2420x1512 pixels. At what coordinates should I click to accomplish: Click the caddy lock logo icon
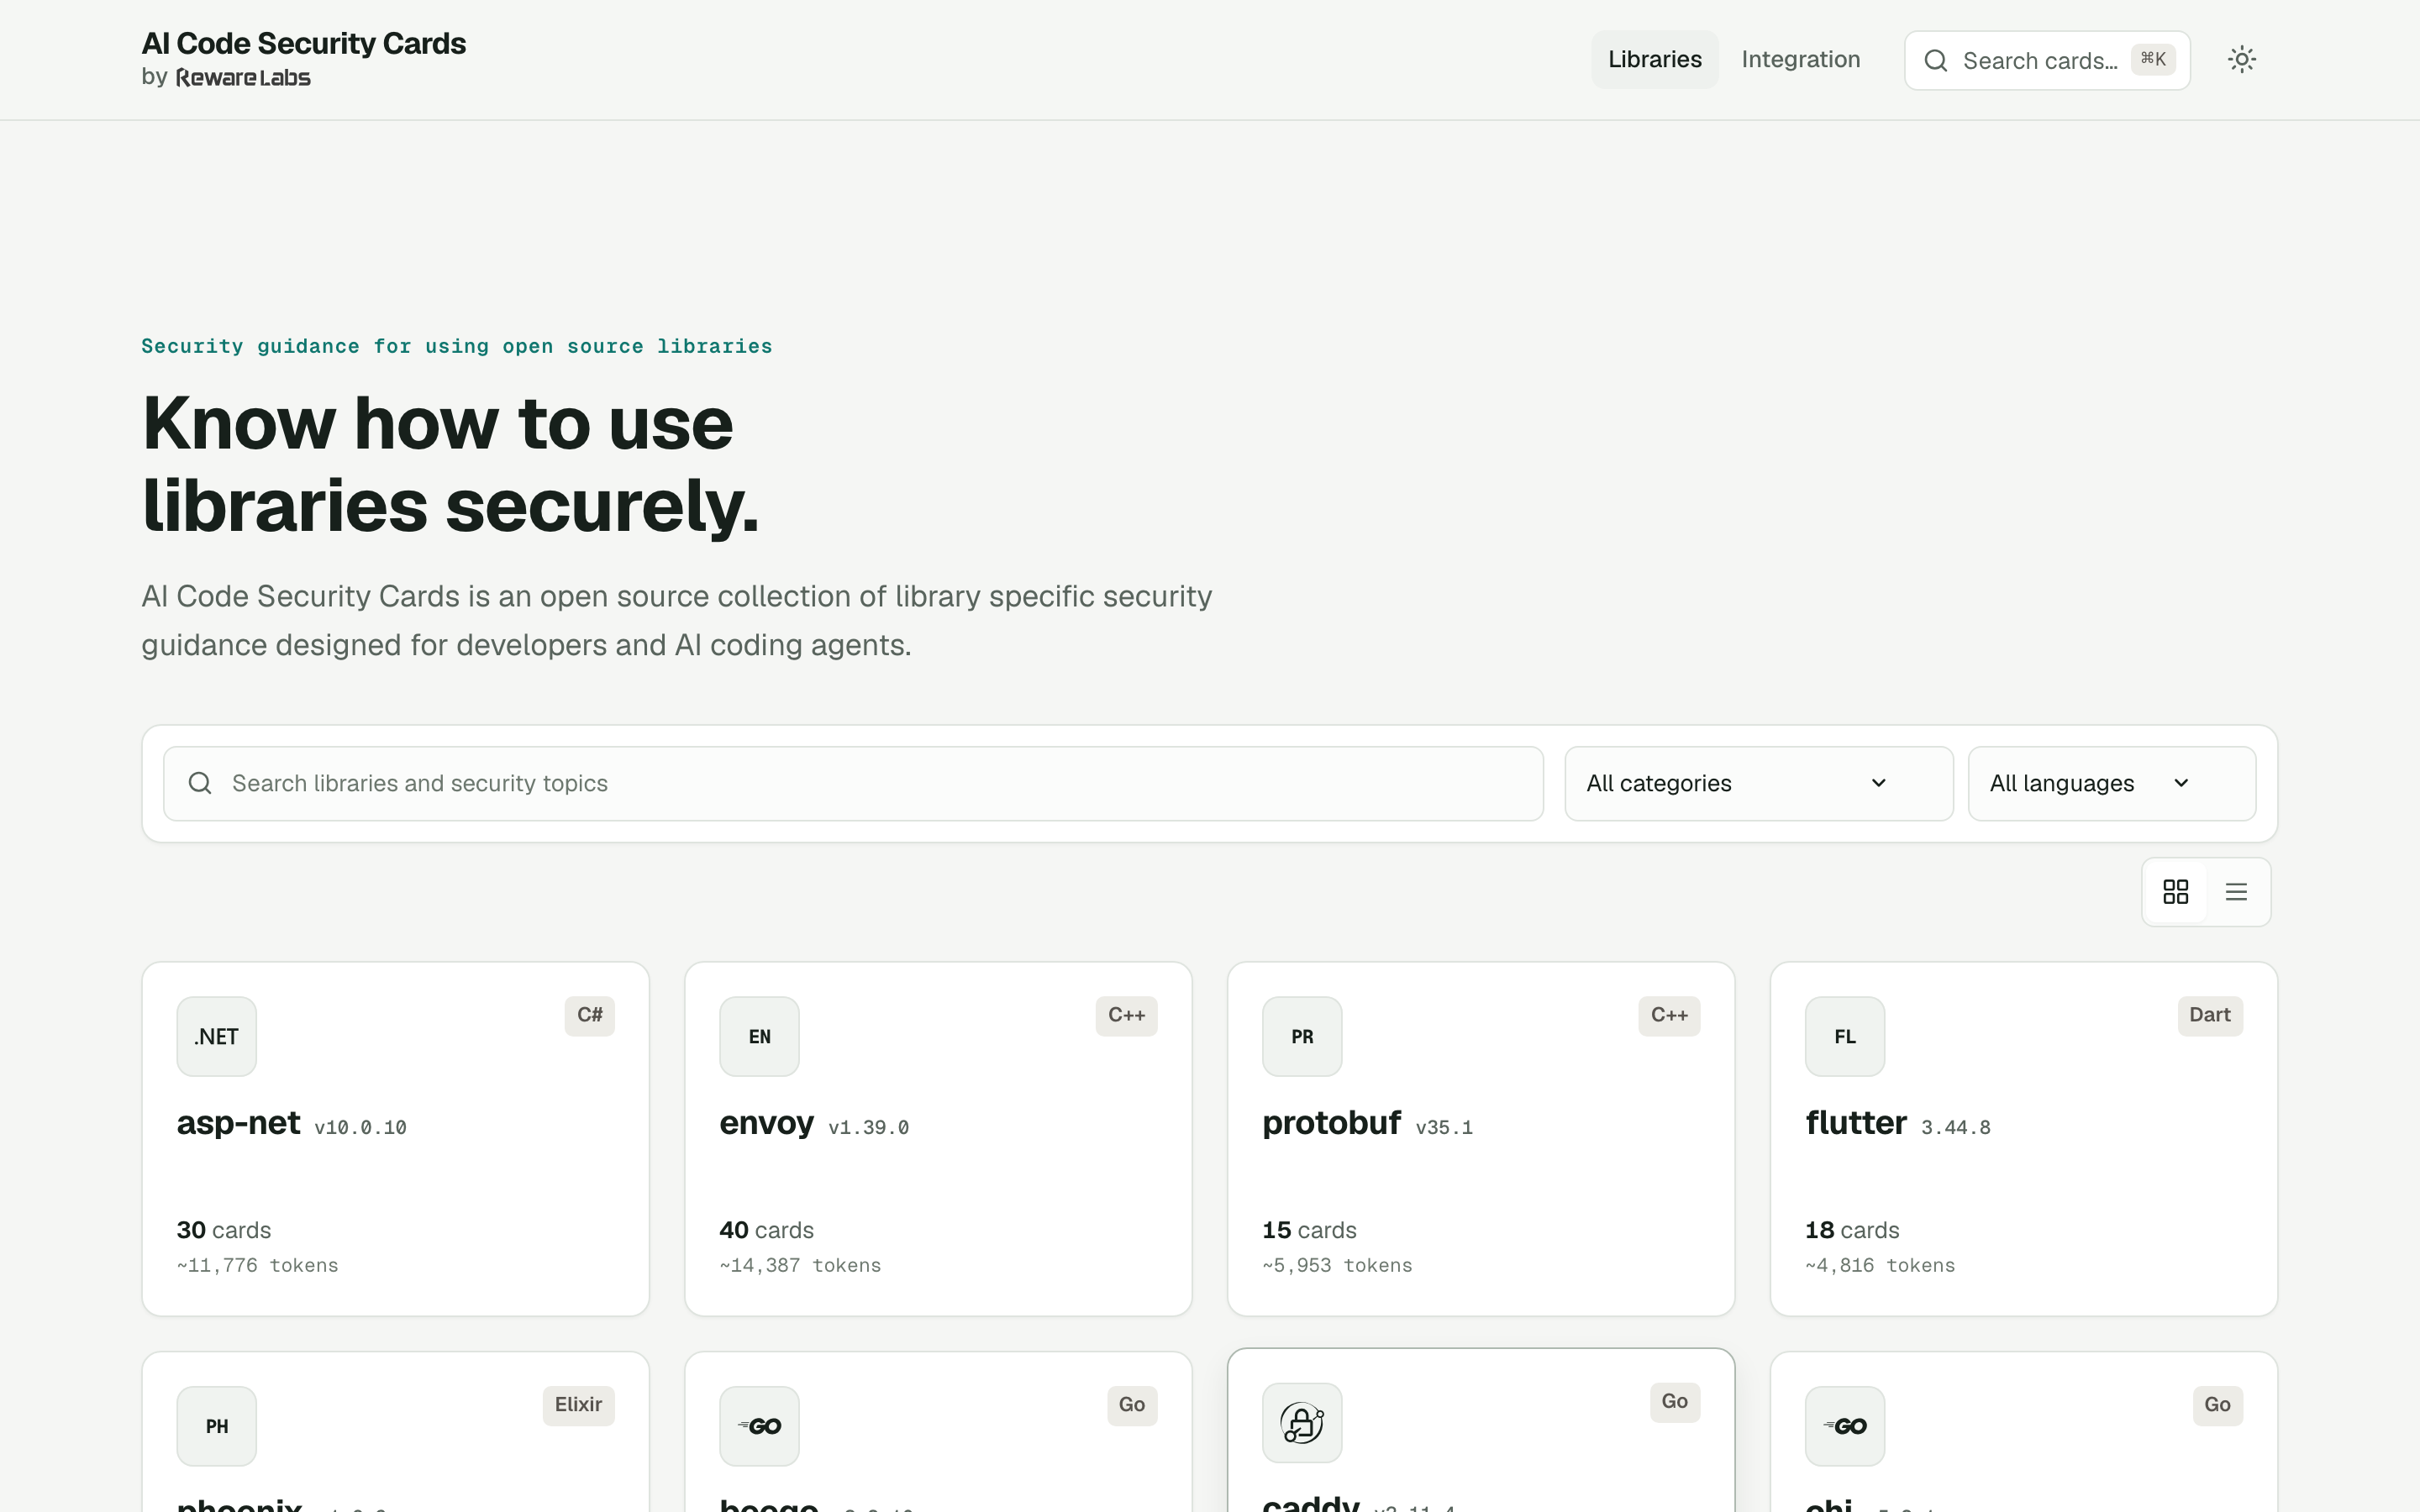(x=1302, y=1423)
